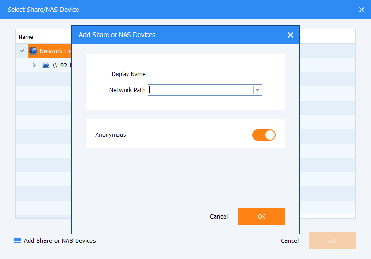
Task: Collapse the Network Location tree node
Action: [22, 51]
